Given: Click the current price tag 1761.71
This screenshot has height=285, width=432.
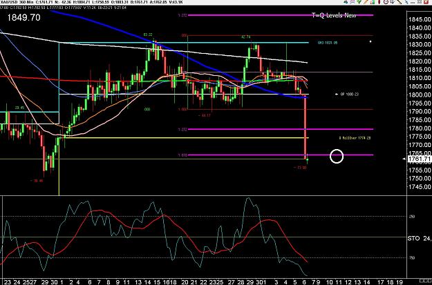Looking at the screenshot, I should pyautogui.click(x=420, y=159).
